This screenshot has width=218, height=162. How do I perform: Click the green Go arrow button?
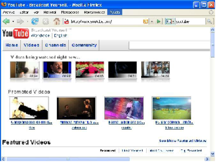pyautogui.click(x=159, y=21)
